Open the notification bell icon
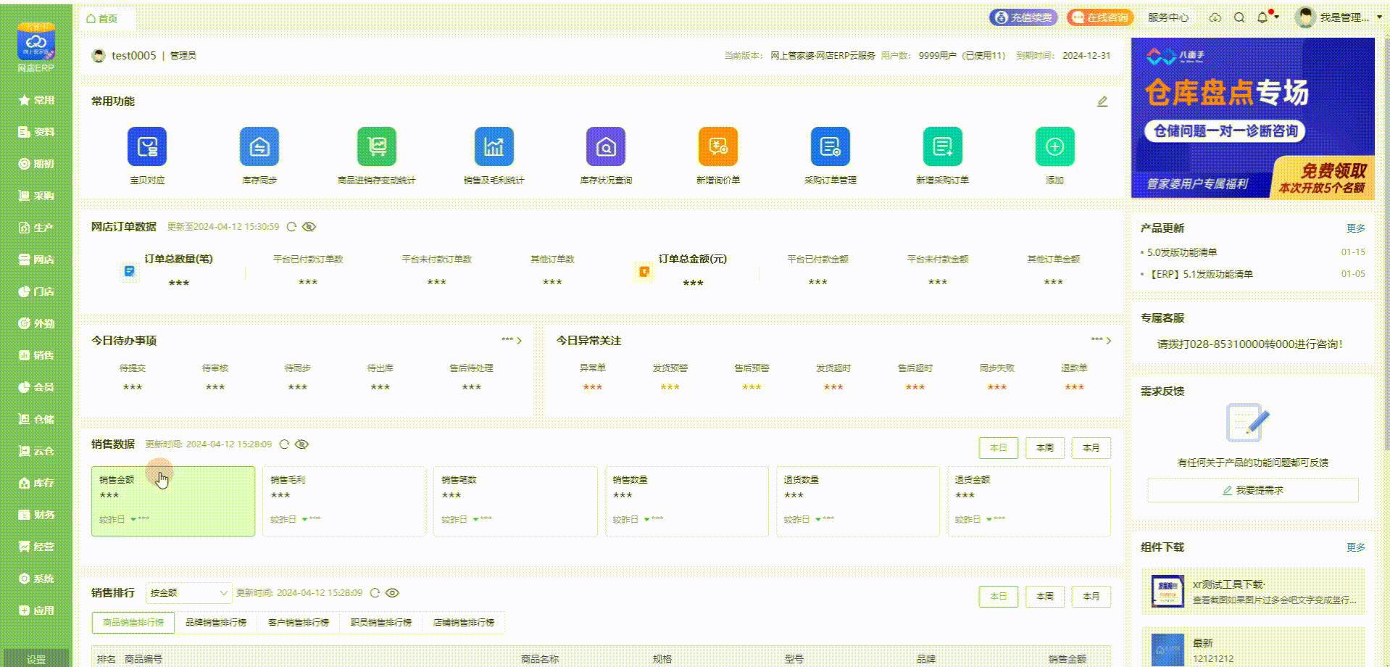 (1263, 17)
